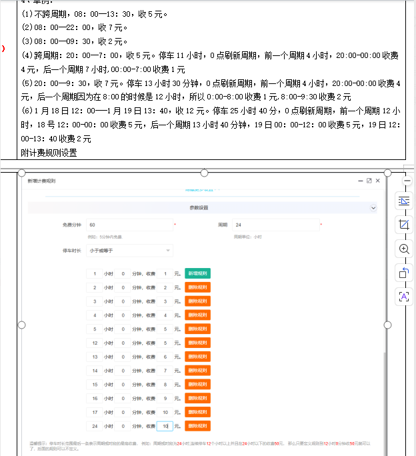Collapse the 参数设置 section with chevron

(x=373, y=207)
